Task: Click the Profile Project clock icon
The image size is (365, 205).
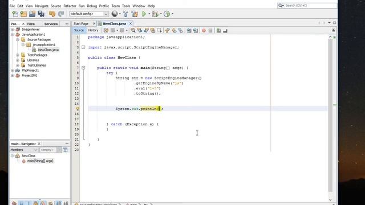Action: tap(167, 14)
